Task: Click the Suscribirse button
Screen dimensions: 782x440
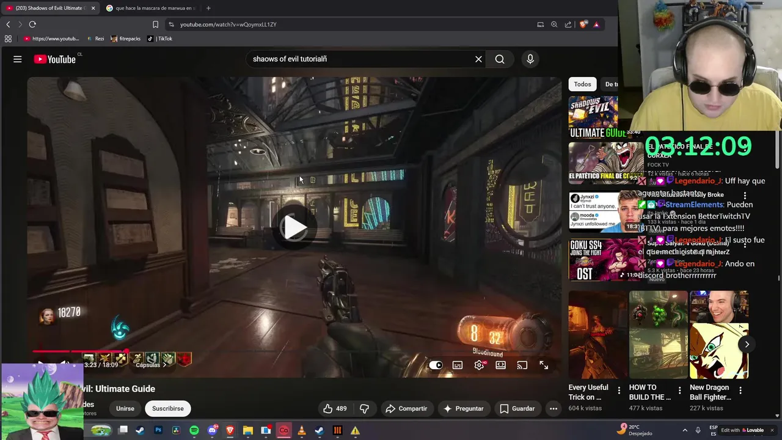Action: click(x=168, y=408)
